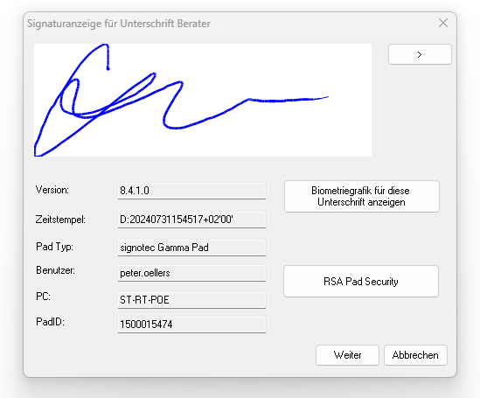
Task: Click the Weiter button
Action: coord(347,355)
